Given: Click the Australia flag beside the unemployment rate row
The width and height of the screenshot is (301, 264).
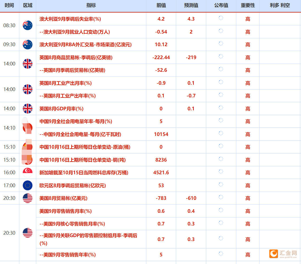Looking at the screenshot, I should point(27,25).
